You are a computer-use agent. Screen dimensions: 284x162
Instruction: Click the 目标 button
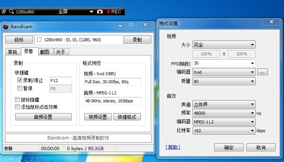click(x=19, y=40)
